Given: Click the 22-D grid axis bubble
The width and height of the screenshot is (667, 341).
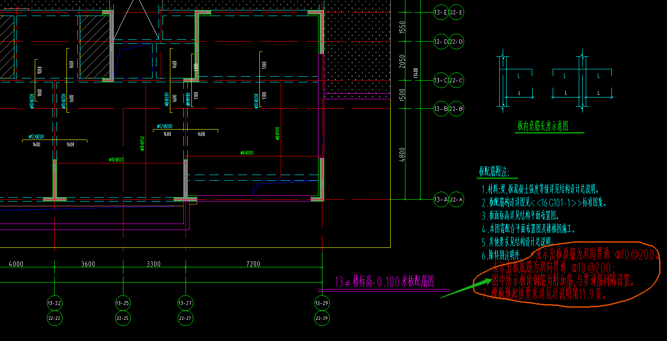Looking at the screenshot, I should click(x=456, y=42).
